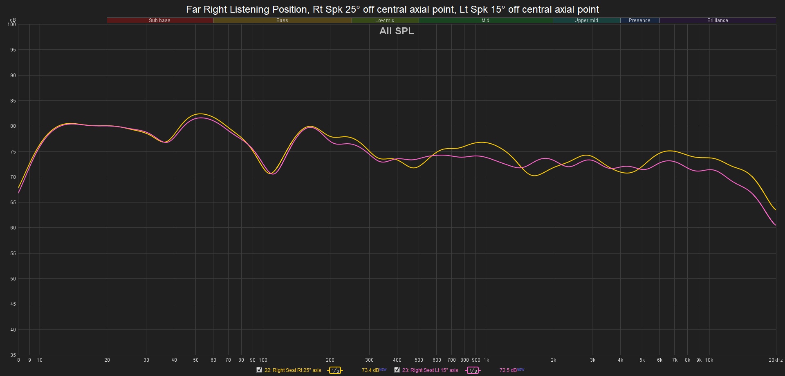Click the 'All SPL' graph heading
785x376 pixels.
coord(397,31)
